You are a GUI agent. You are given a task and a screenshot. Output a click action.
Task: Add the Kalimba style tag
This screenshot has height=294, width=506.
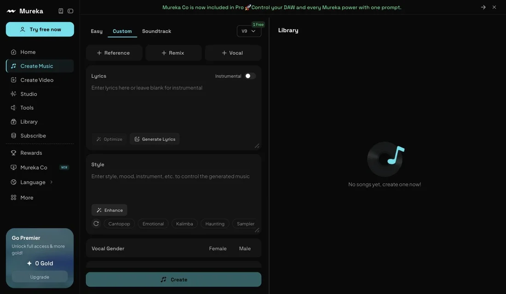click(x=184, y=224)
